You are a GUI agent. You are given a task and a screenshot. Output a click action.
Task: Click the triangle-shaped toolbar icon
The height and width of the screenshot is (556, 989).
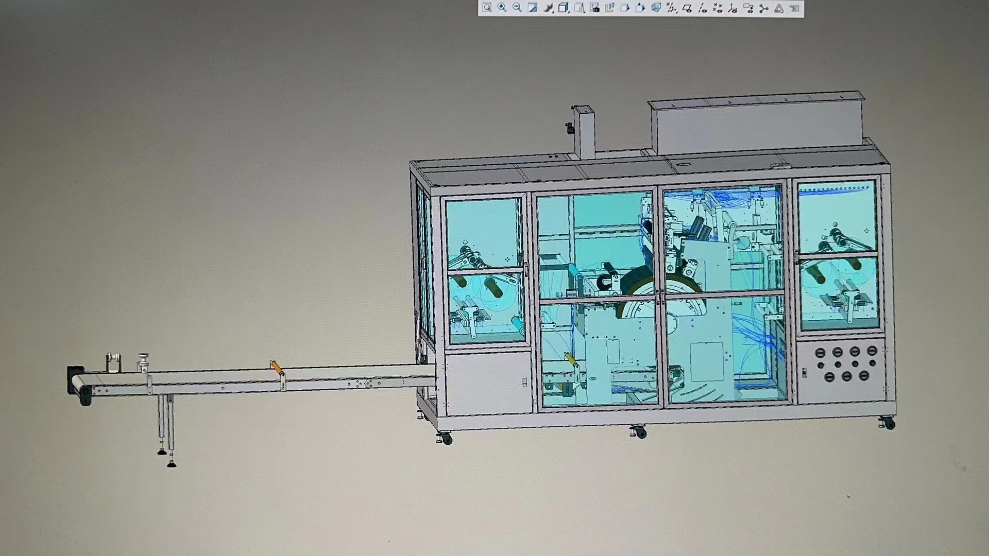coord(779,8)
